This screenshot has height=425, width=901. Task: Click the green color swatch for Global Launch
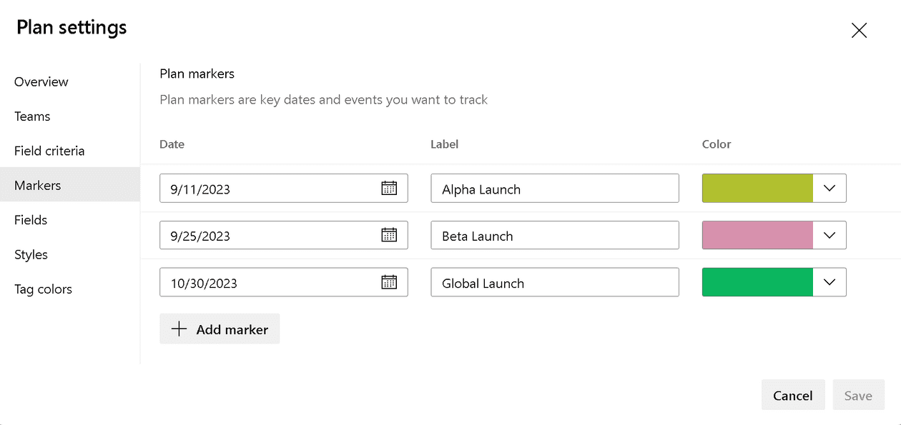point(757,282)
